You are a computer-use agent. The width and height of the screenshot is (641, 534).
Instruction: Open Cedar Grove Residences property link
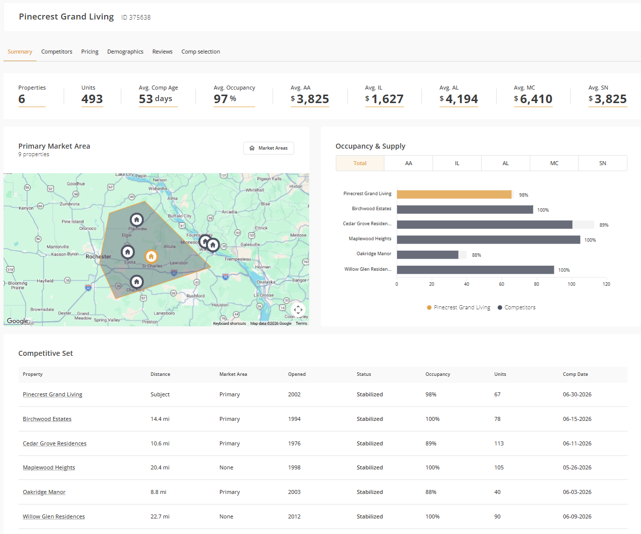(55, 443)
